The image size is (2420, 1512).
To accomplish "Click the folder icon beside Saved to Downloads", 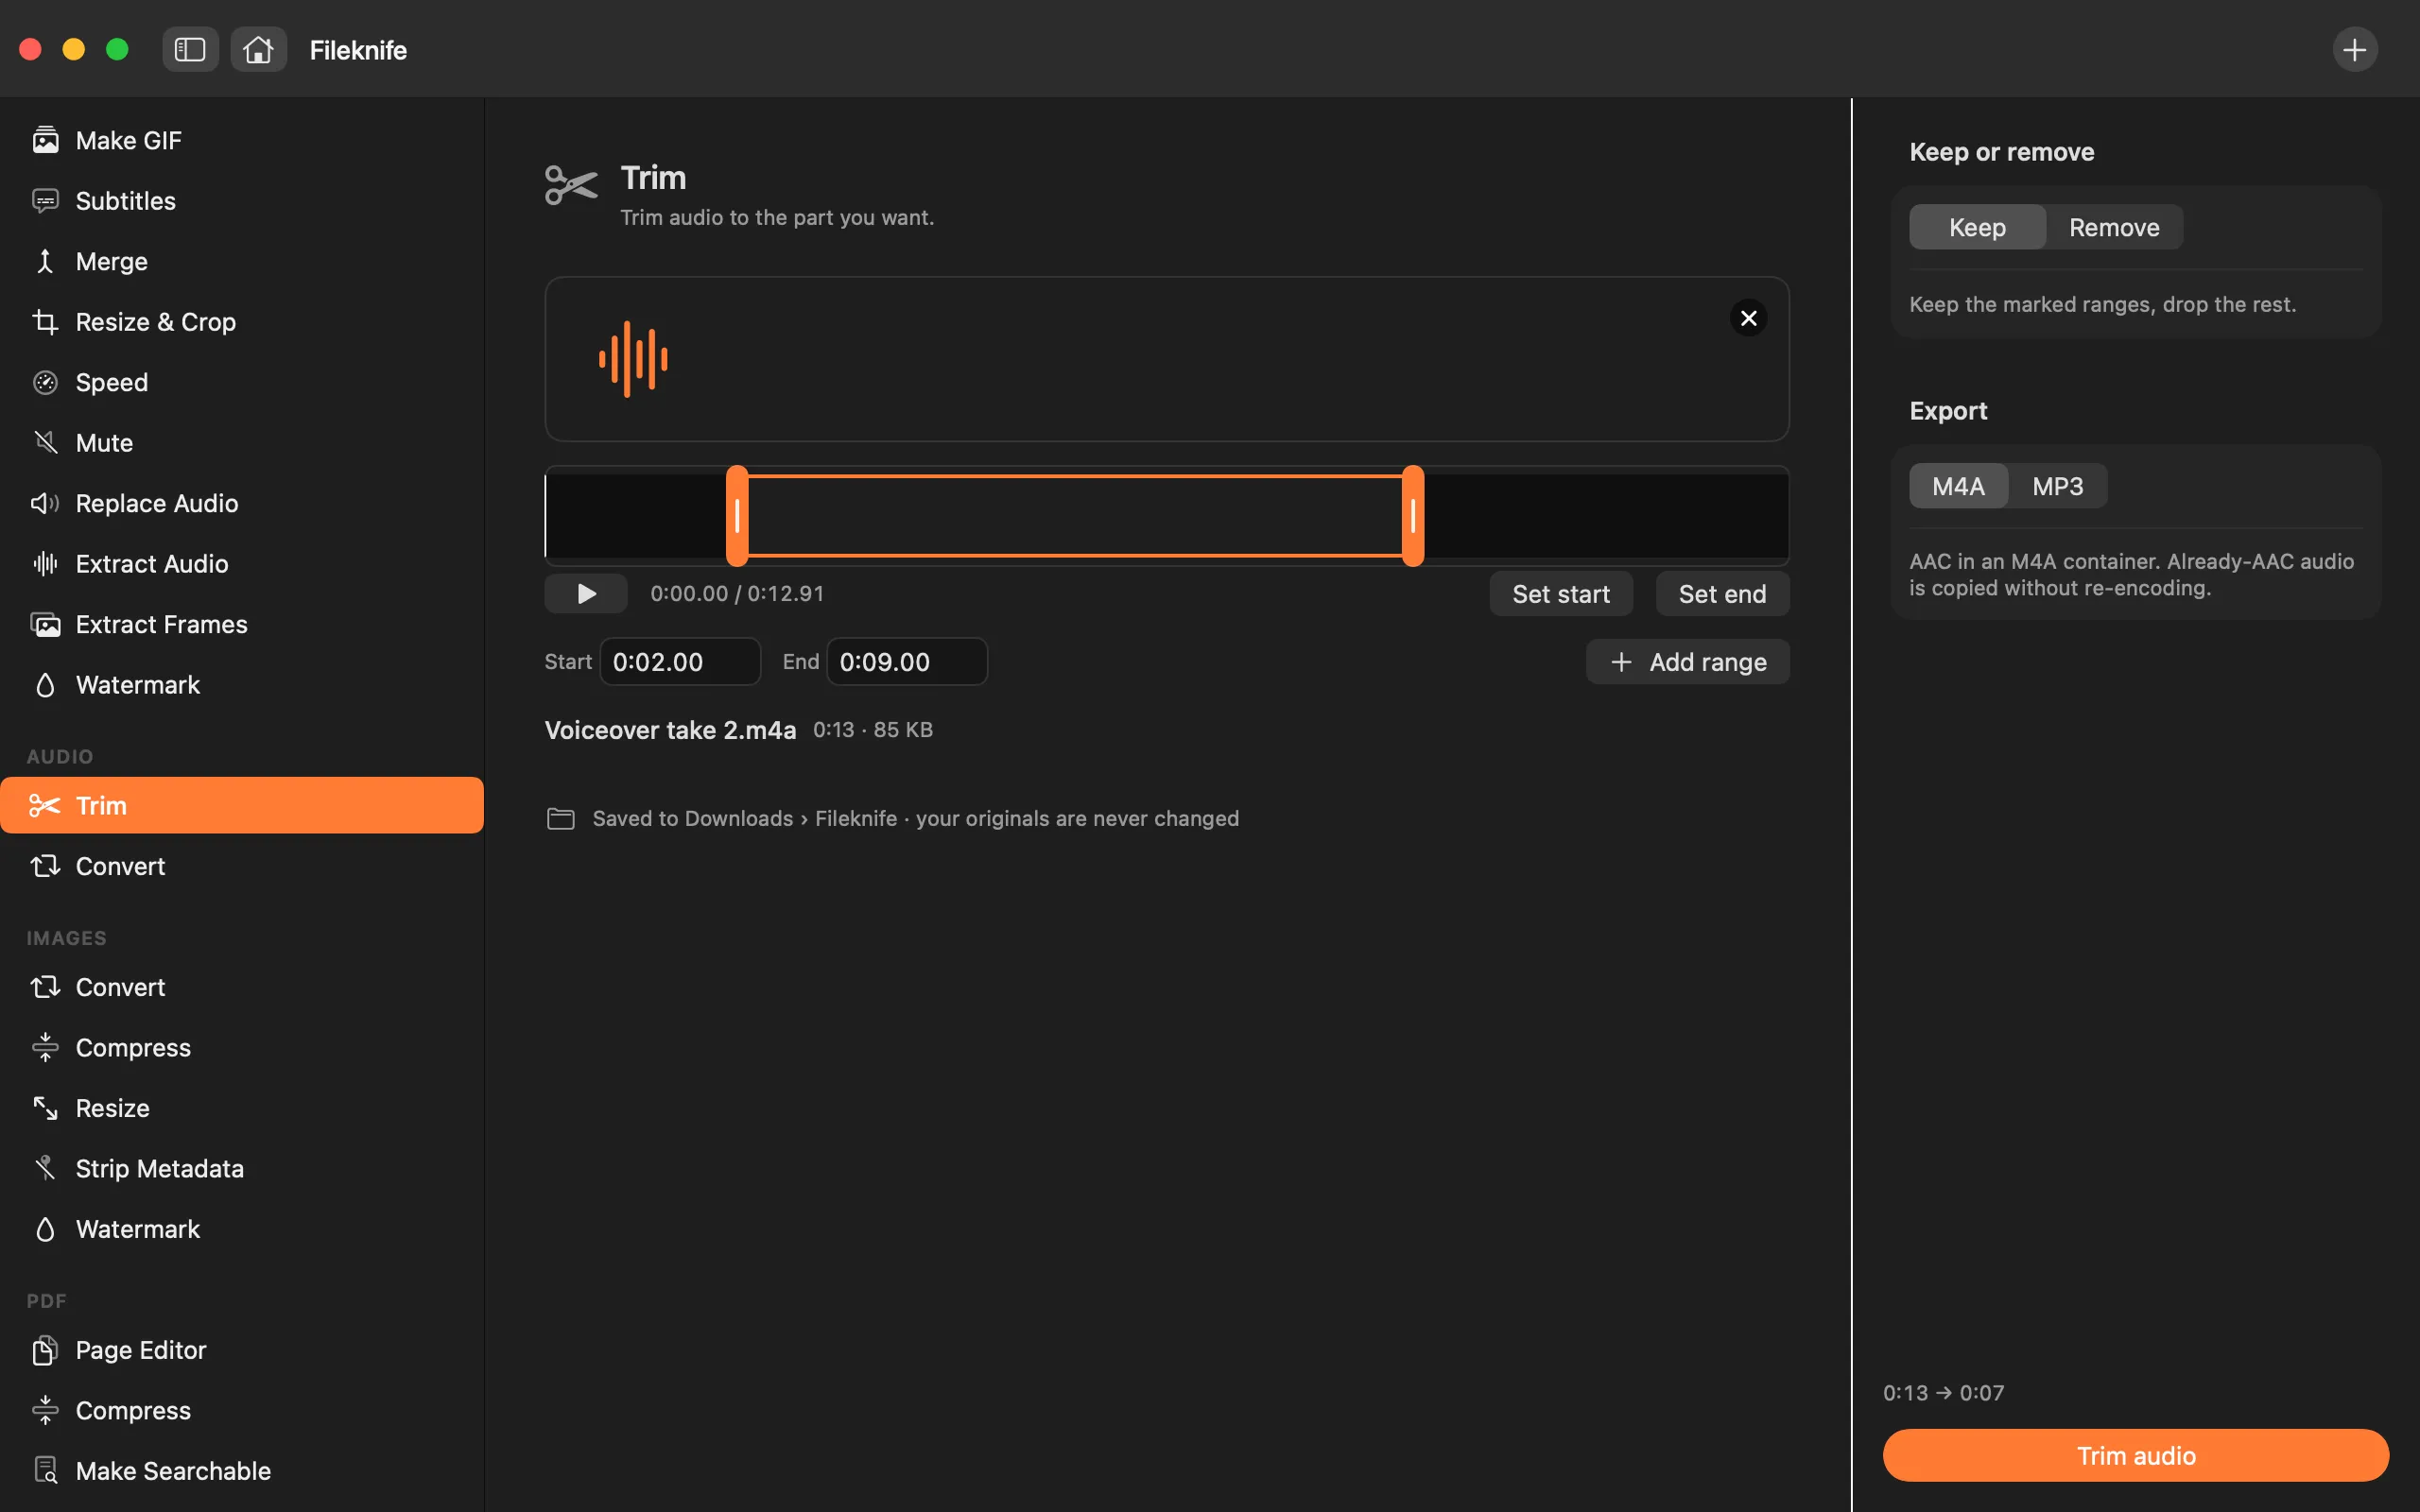I will pyautogui.click(x=560, y=819).
